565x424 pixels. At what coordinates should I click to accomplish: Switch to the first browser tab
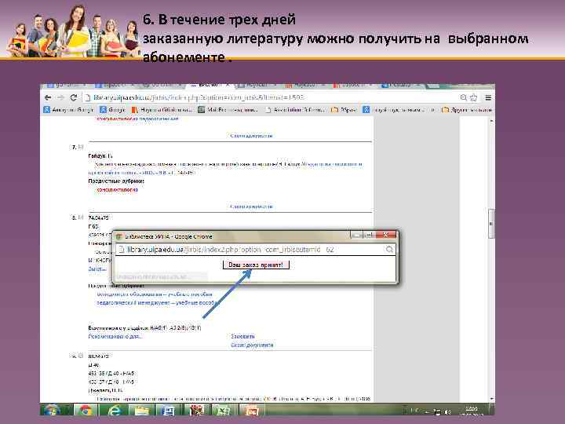pyautogui.click(x=66, y=86)
